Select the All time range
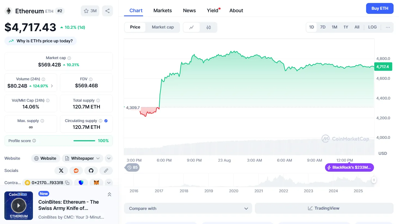Viewport: 399px width, 224px height. (x=357, y=27)
